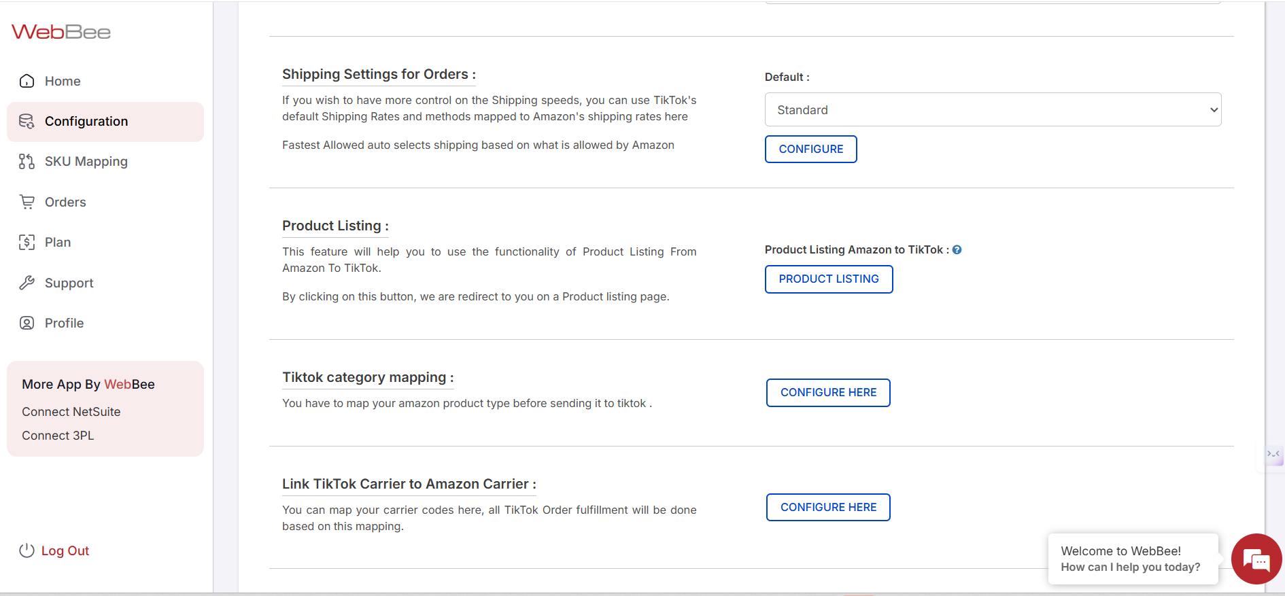Click the WebBee logo
This screenshot has width=1285, height=596.
coord(61,32)
